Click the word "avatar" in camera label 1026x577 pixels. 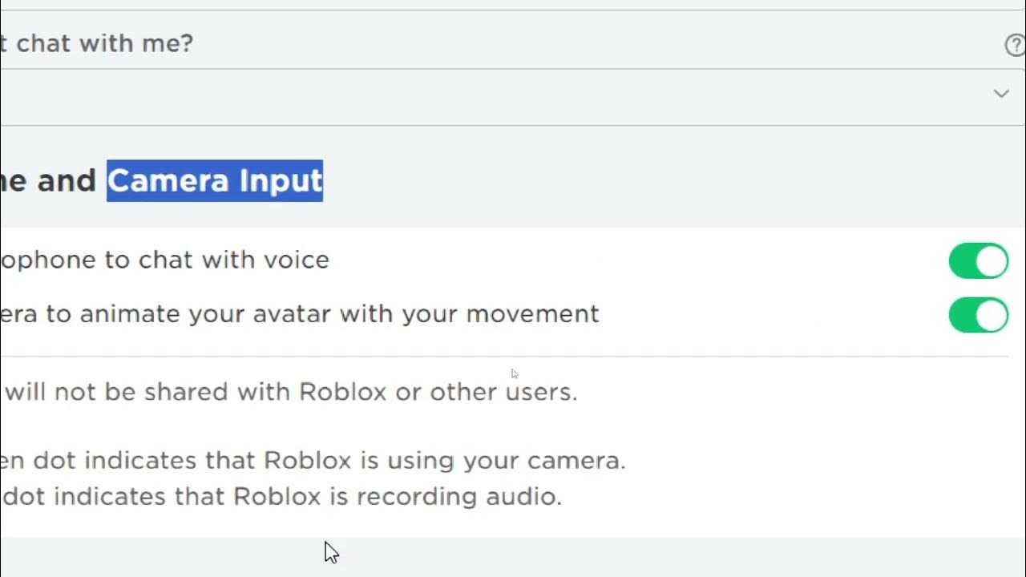(293, 313)
